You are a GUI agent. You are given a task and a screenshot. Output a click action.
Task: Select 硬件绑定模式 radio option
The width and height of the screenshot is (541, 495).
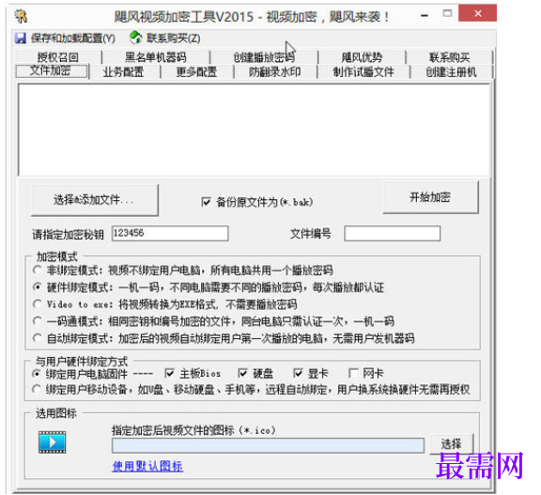coord(38,287)
